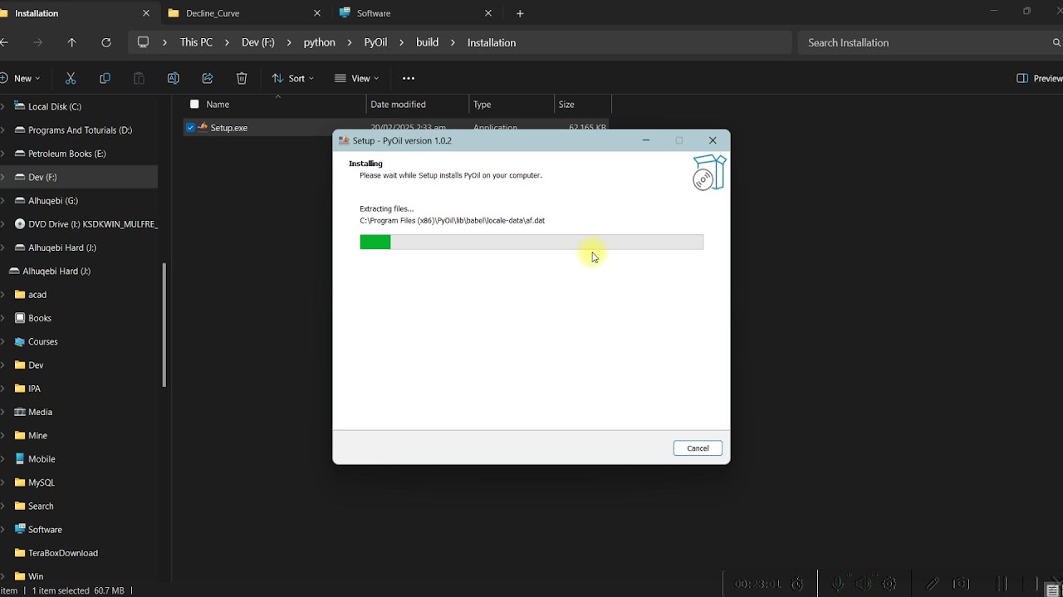1063x597 pixels.
Task: Go up one folder level
Action: (71, 42)
